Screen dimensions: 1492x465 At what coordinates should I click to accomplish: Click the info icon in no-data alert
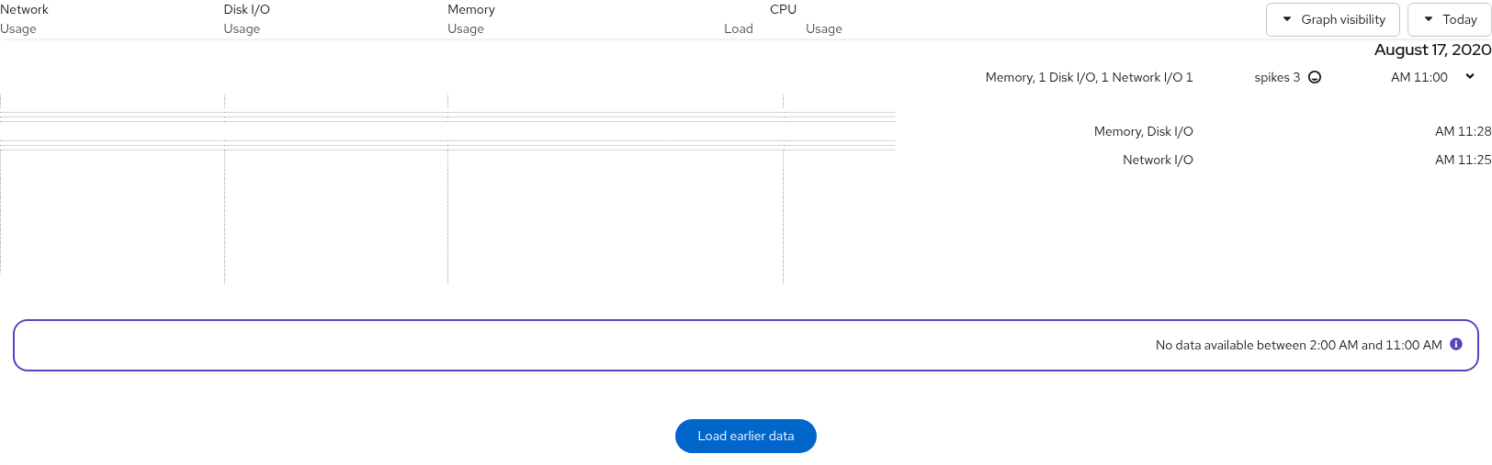pos(1456,344)
